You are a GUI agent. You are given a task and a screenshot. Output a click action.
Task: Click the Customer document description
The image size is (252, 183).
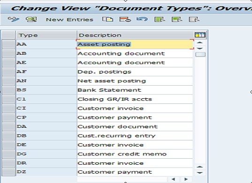(x=135, y=126)
